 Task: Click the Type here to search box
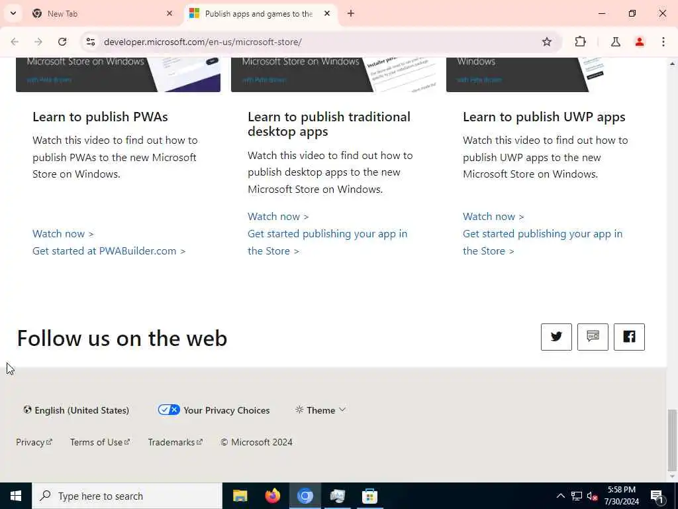click(x=127, y=496)
